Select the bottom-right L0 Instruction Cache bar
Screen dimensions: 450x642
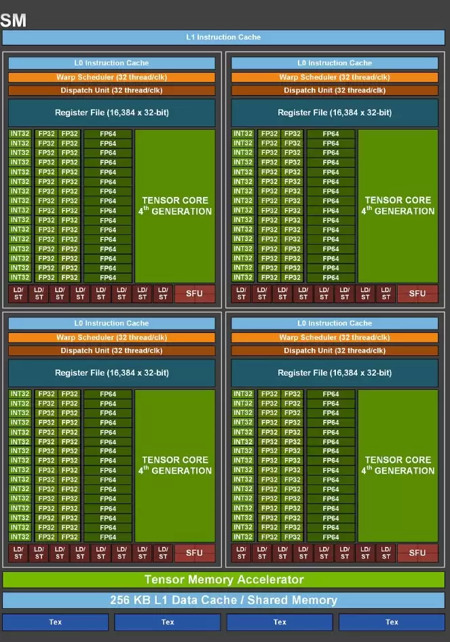click(335, 323)
